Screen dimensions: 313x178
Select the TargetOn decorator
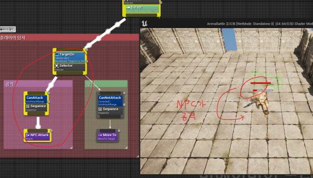point(70,57)
